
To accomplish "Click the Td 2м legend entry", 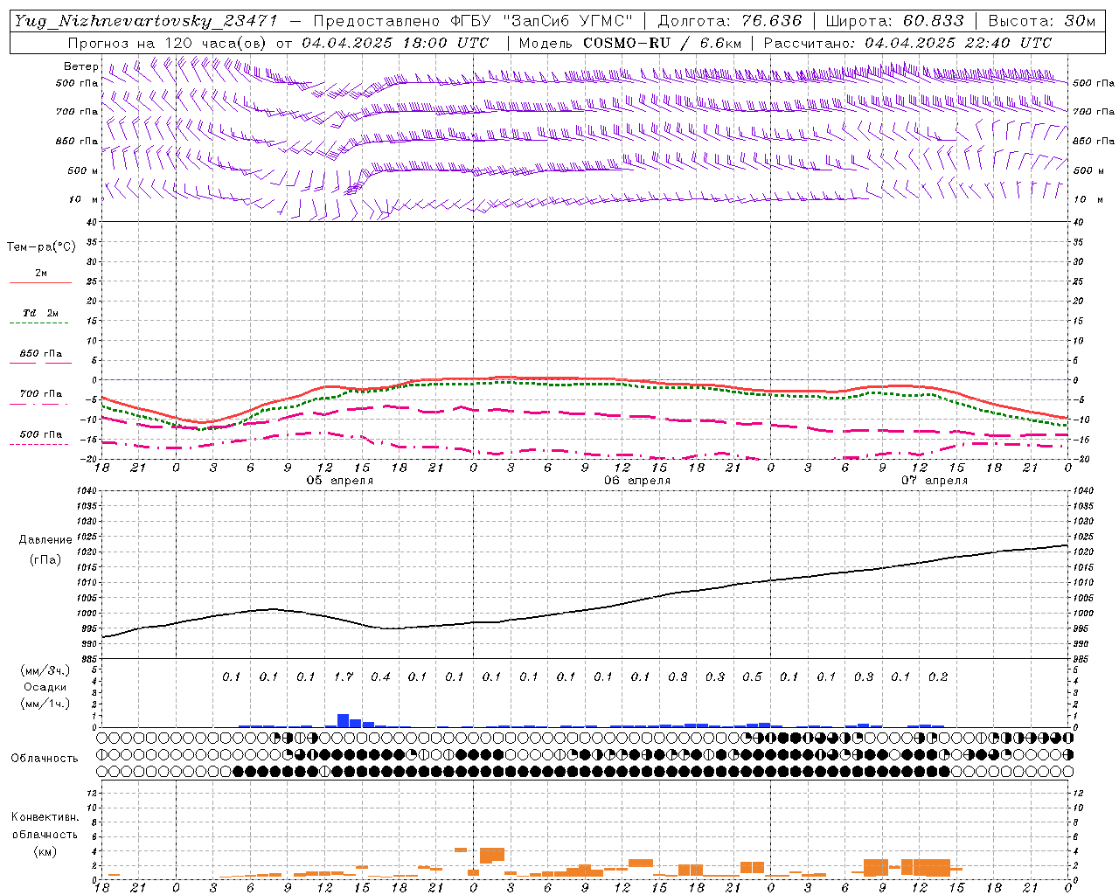I will click(40, 313).
